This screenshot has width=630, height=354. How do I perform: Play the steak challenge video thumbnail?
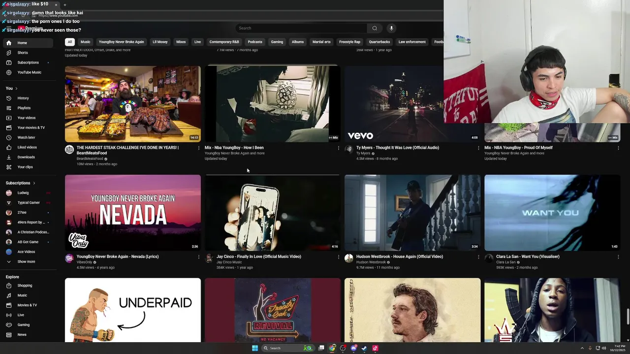133,104
